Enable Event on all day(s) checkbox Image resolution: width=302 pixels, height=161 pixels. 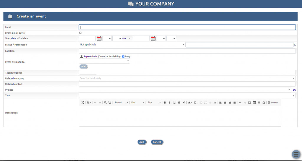pos(80,33)
